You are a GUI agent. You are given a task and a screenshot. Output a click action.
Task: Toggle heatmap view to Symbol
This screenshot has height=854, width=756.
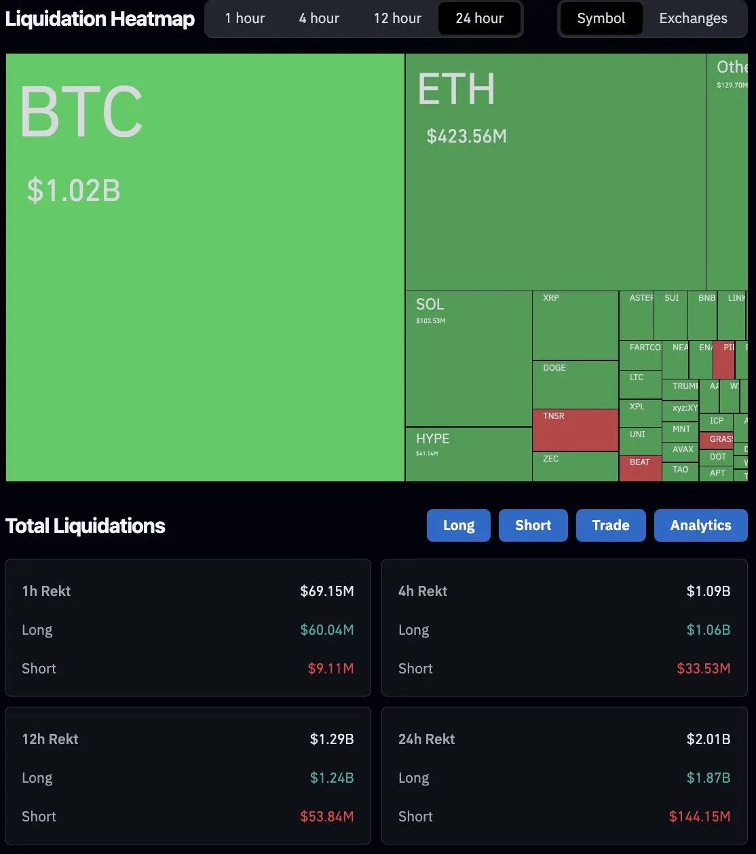click(601, 18)
